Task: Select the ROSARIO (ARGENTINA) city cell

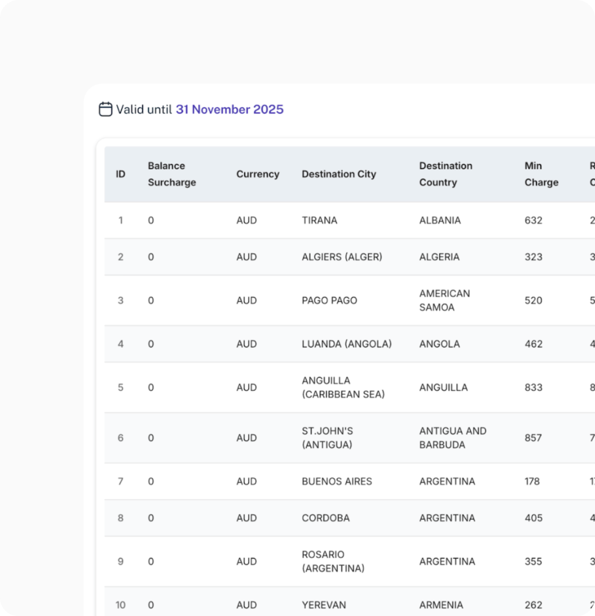Action: [x=333, y=561]
